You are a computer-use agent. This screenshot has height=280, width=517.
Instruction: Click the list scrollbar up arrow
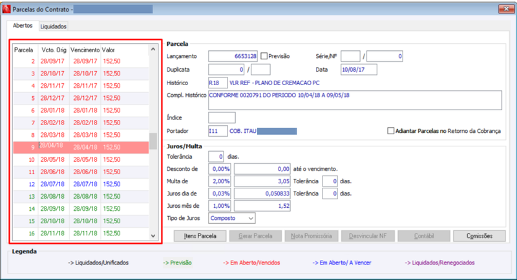pyautogui.click(x=153, y=49)
